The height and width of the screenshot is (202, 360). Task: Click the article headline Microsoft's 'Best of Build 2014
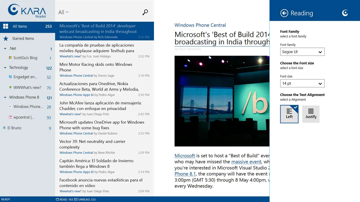tap(222, 38)
